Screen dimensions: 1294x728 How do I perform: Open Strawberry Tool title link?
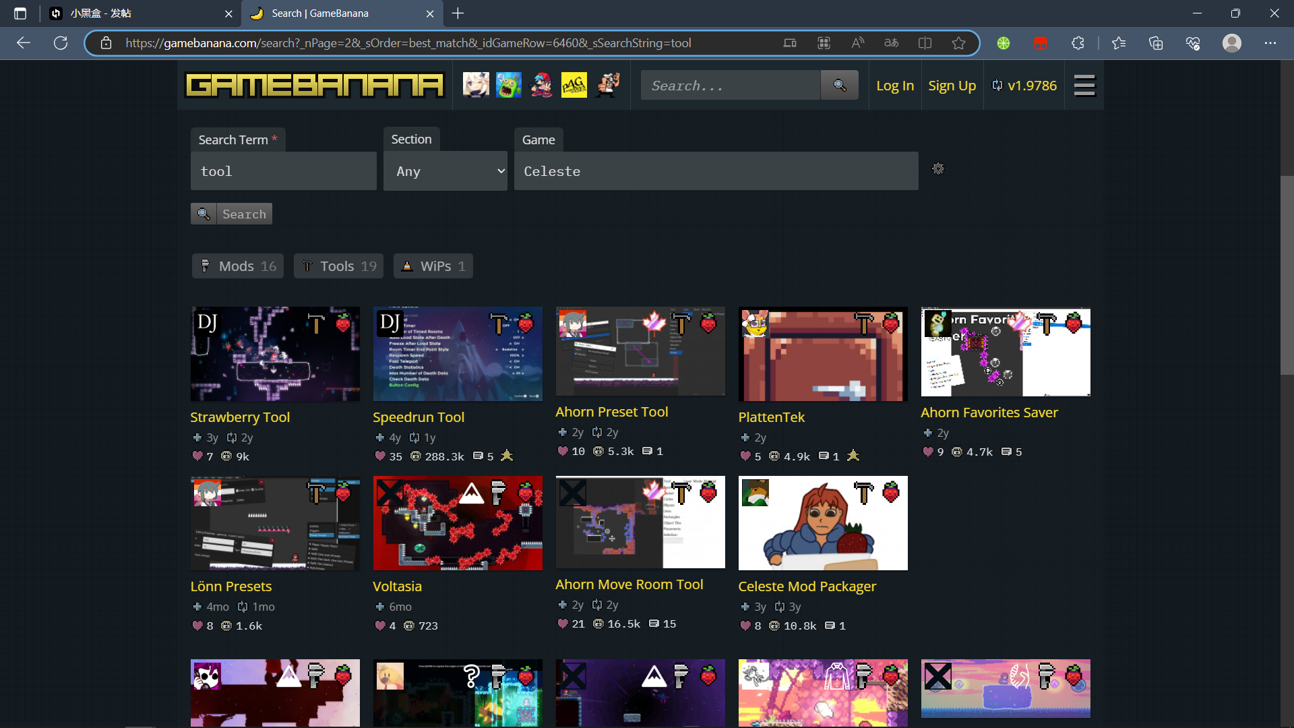click(x=240, y=417)
